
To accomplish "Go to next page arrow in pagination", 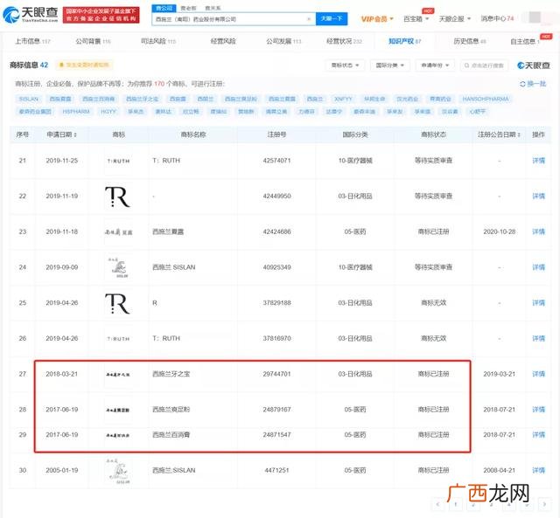I will click(544, 504).
